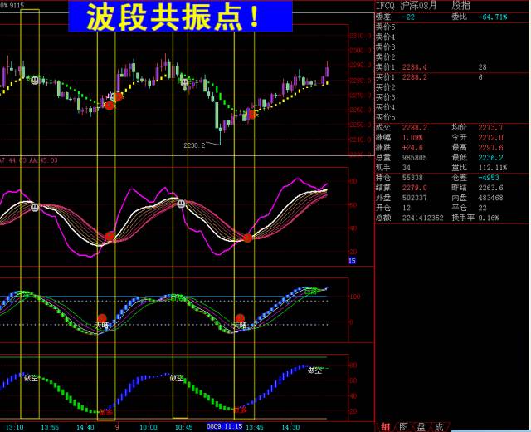This screenshot has width=531, height=432.
Task: Click the 涨跌 value +24.6
Action: 412,148
